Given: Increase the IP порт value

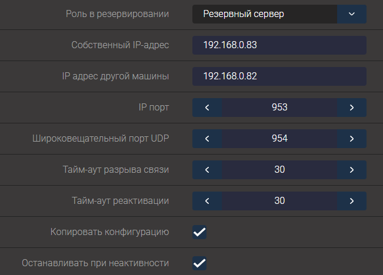Looking at the screenshot, I should tap(352, 108).
